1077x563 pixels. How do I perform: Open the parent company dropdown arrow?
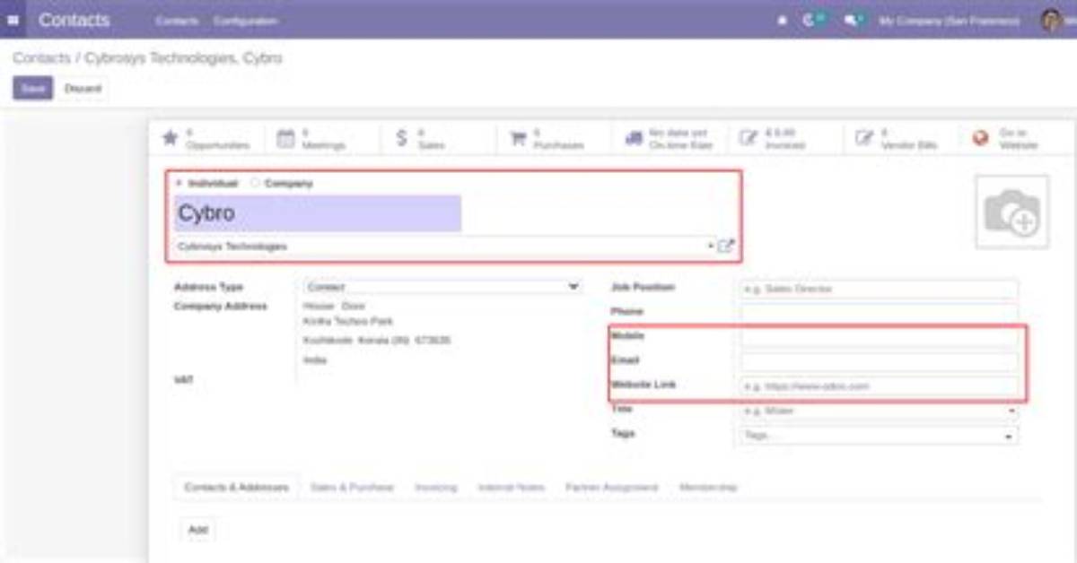(710, 246)
